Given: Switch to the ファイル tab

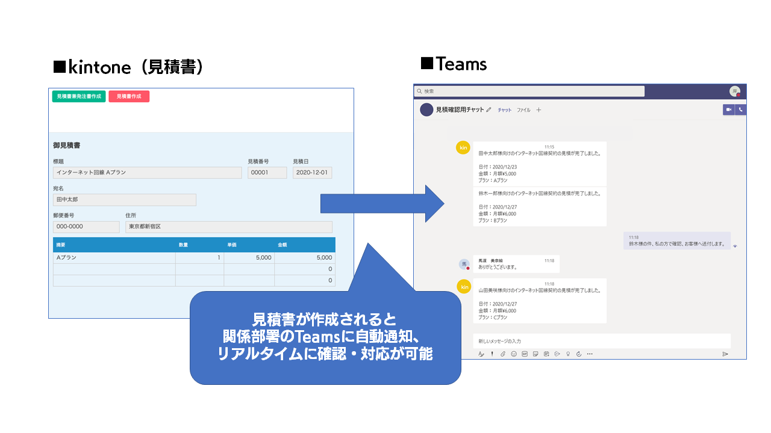Looking at the screenshot, I should [523, 110].
